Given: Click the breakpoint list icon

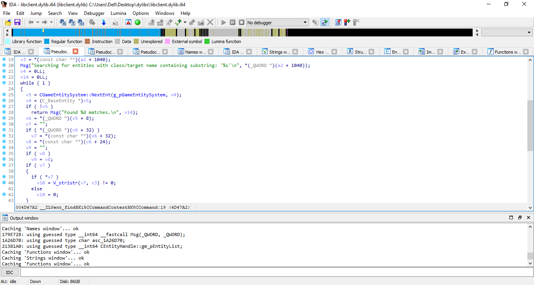Looking at the screenshot, I should click(x=338, y=22).
